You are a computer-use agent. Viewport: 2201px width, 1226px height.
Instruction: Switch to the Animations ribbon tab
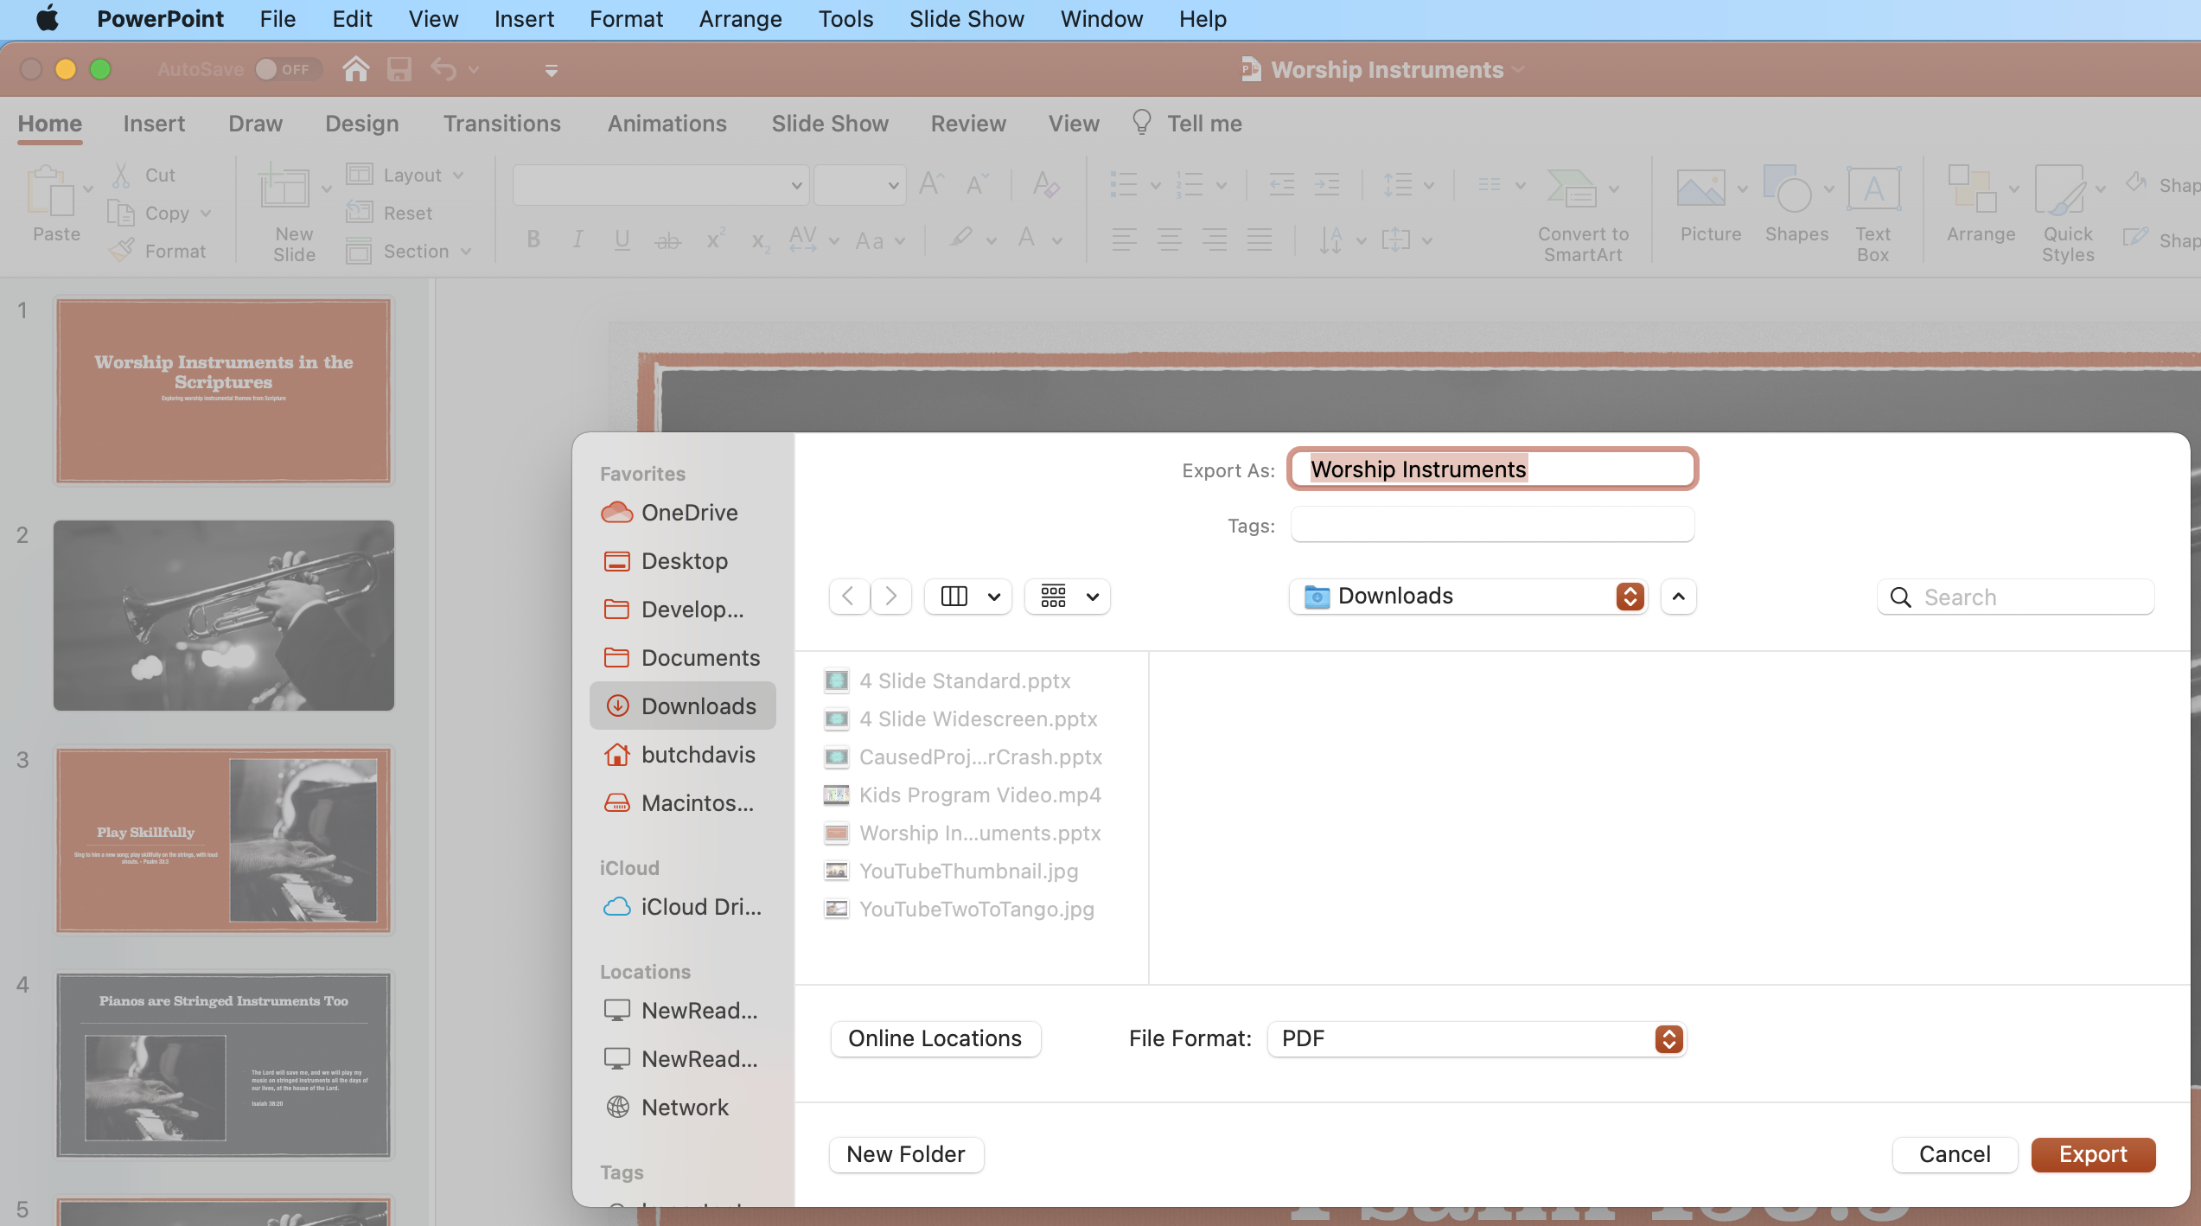pos(667,124)
